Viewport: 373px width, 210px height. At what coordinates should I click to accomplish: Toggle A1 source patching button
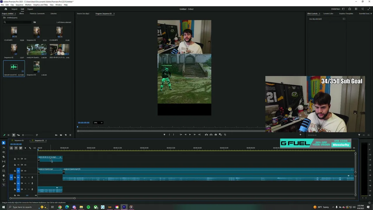[11, 177]
